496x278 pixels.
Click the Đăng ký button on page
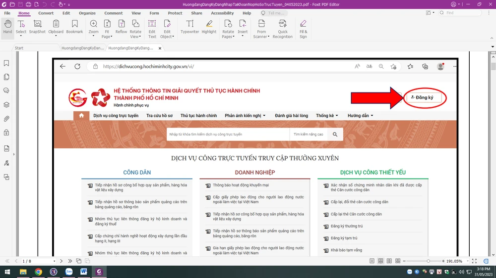424,97
